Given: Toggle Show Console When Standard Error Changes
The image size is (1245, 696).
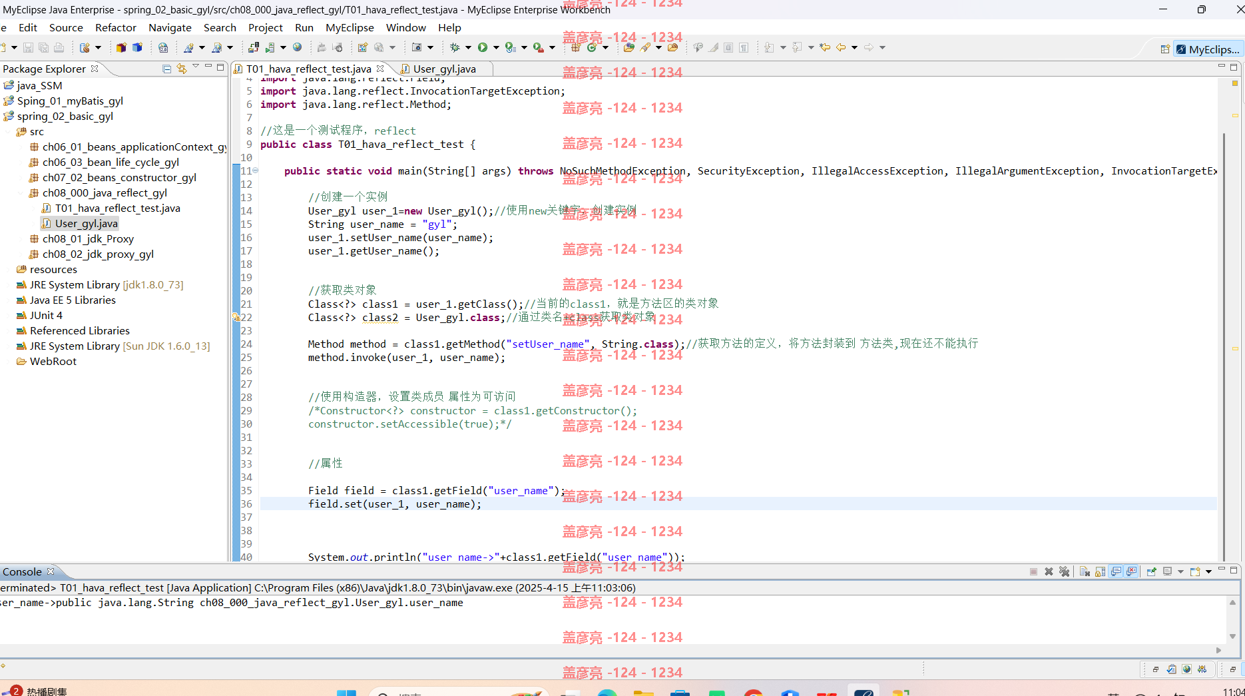Looking at the screenshot, I should pyautogui.click(x=1132, y=571).
